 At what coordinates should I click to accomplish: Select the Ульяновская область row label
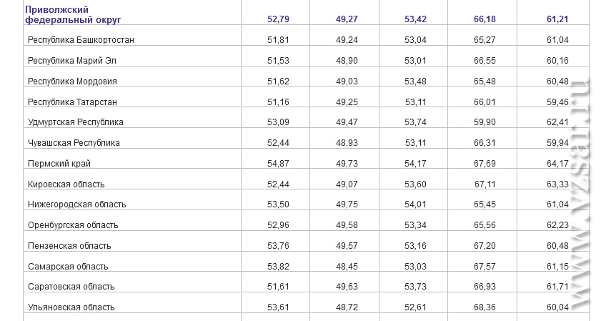click(x=71, y=307)
